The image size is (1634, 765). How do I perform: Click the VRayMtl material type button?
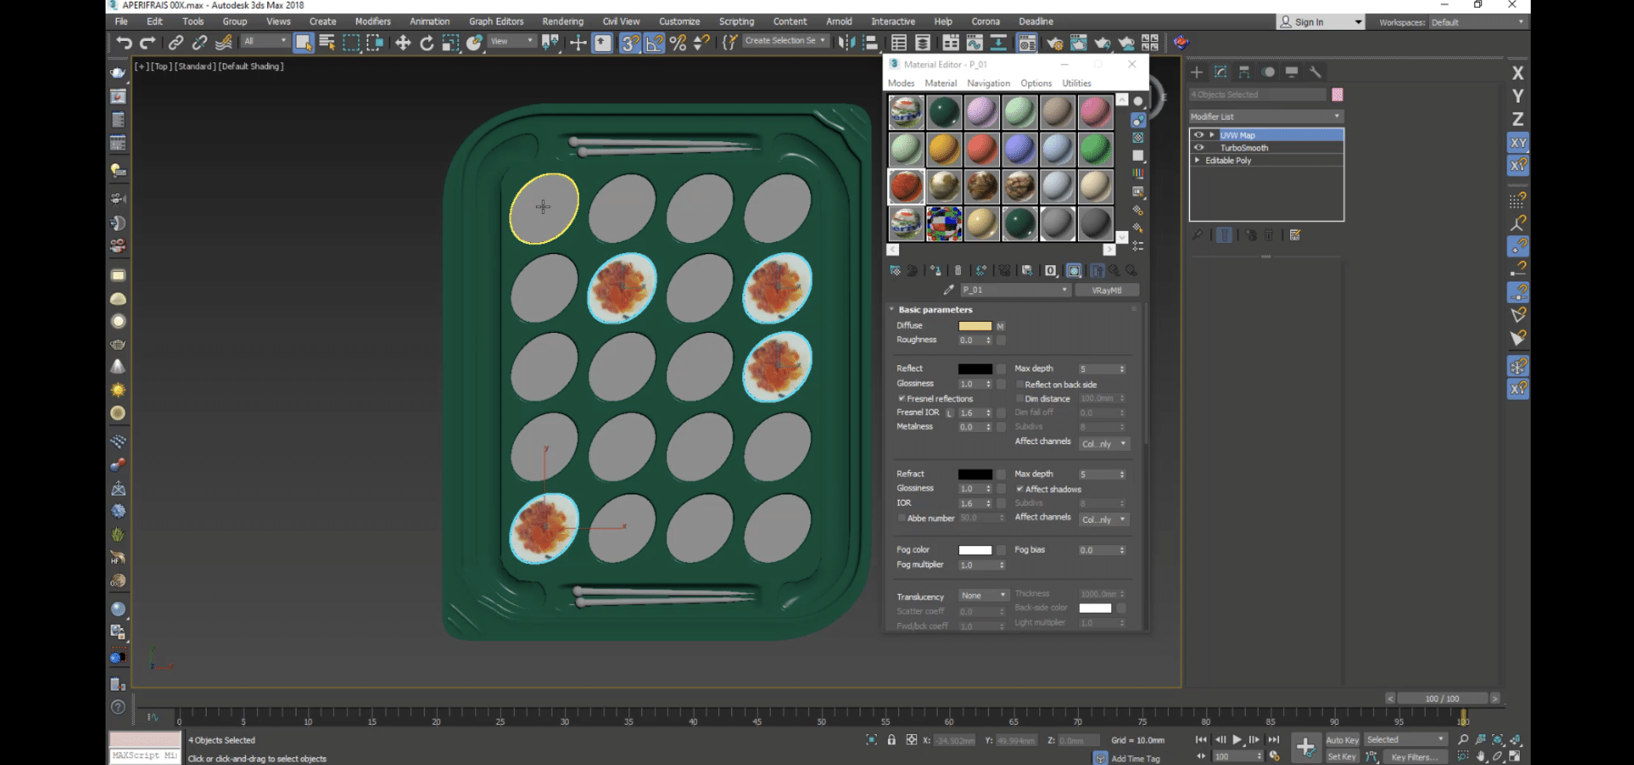[x=1106, y=290]
